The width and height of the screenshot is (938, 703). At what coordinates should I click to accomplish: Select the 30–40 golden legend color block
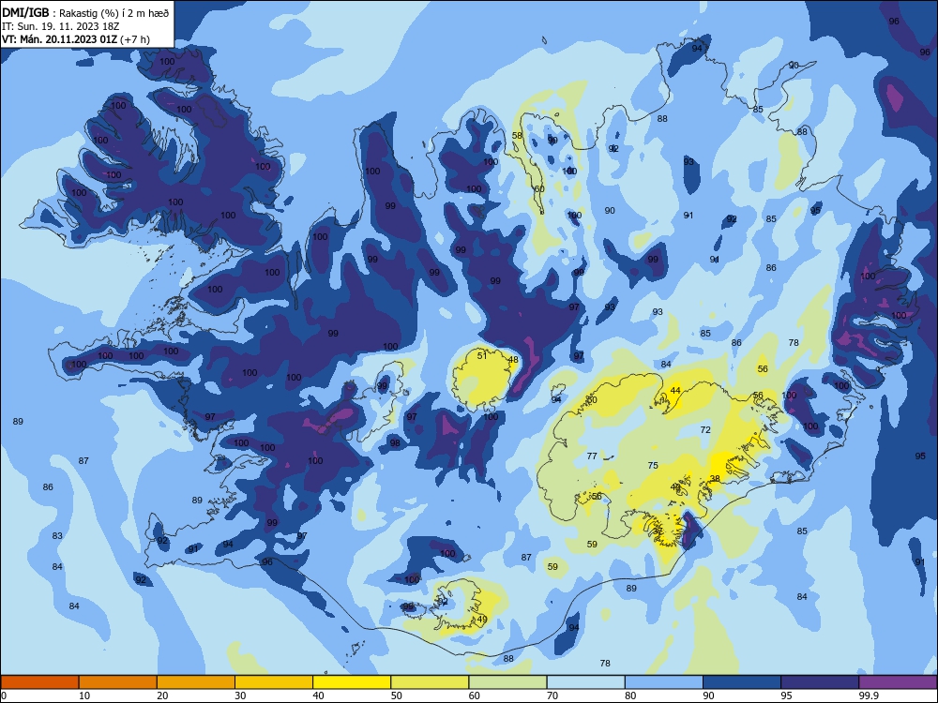274,682
